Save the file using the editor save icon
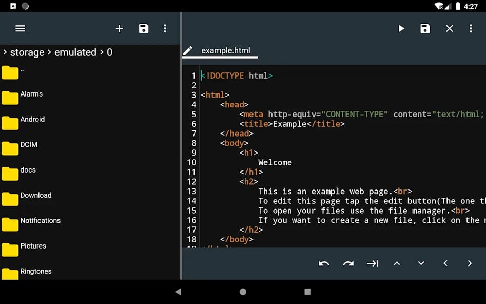This screenshot has width=486, height=304. pyautogui.click(x=425, y=28)
